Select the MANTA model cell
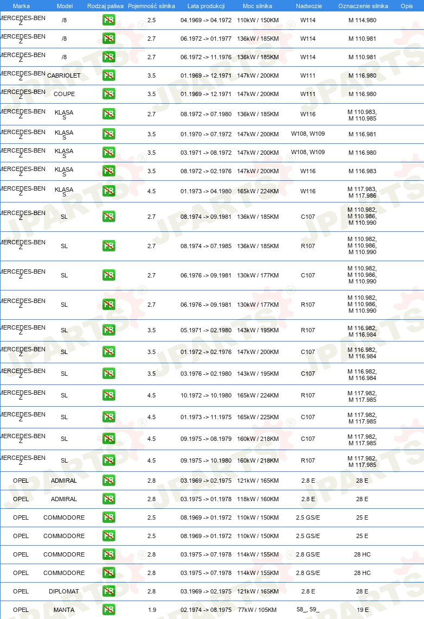This screenshot has height=619, width=424. (64, 610)
